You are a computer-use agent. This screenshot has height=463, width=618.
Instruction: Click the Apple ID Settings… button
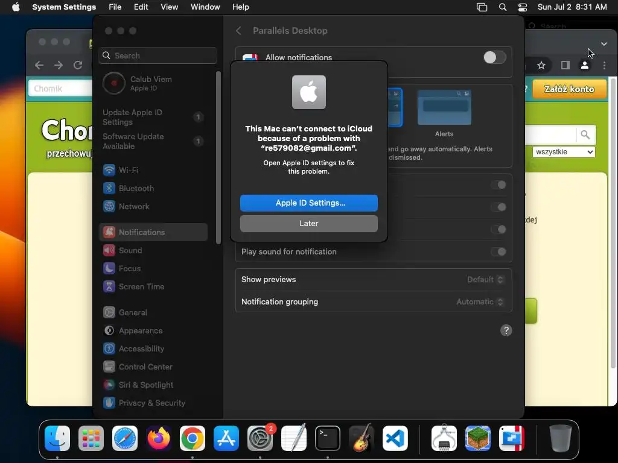[309, 203]
